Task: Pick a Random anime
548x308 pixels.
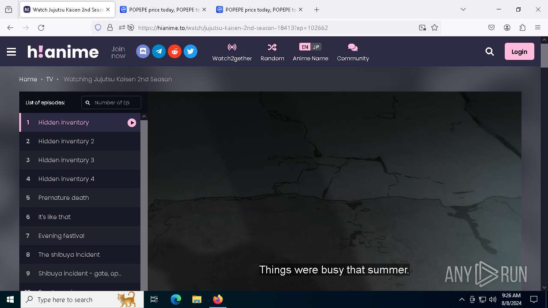Action: point(272,52)
